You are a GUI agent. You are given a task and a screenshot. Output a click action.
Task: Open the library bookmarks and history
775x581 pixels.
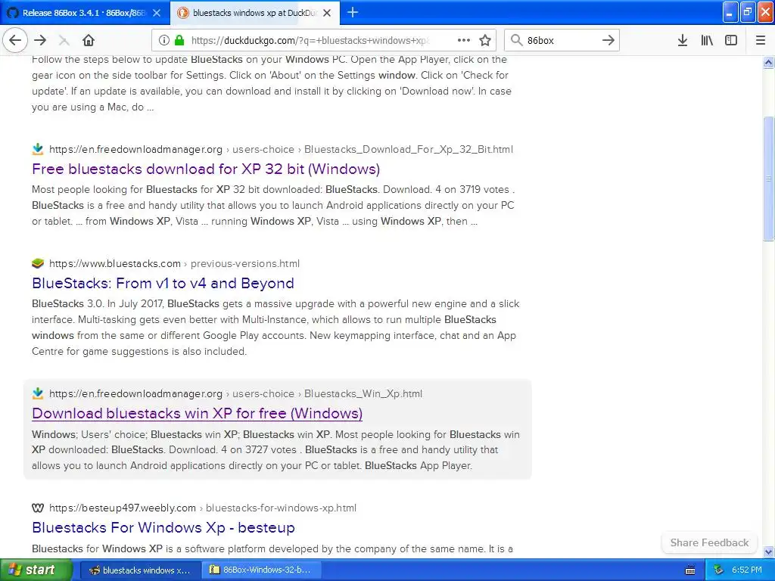707,40
